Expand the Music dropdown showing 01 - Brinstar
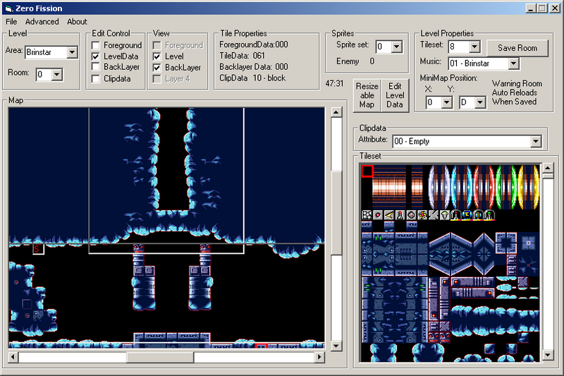564x376 pixels. coord(514,63)
